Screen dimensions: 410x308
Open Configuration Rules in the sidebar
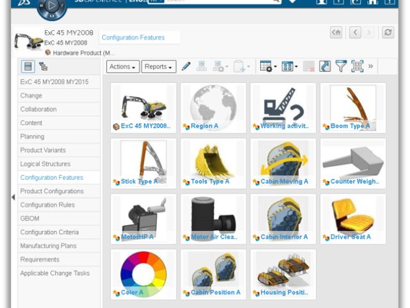click(59, 205)
